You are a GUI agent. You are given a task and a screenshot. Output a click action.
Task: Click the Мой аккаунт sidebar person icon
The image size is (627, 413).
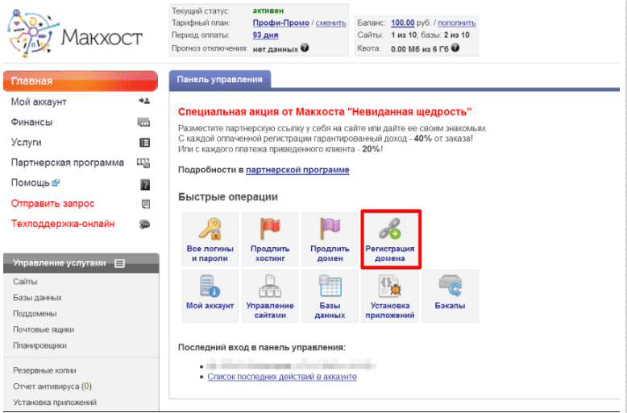tap(144, 101)
